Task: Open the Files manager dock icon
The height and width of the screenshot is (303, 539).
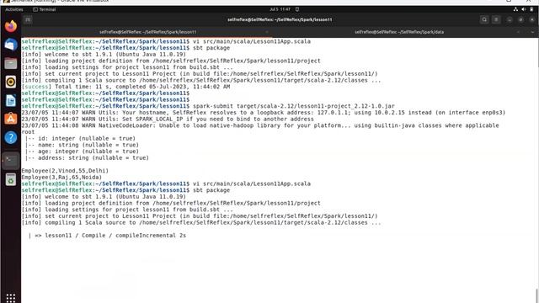Action: pos(11,64)
